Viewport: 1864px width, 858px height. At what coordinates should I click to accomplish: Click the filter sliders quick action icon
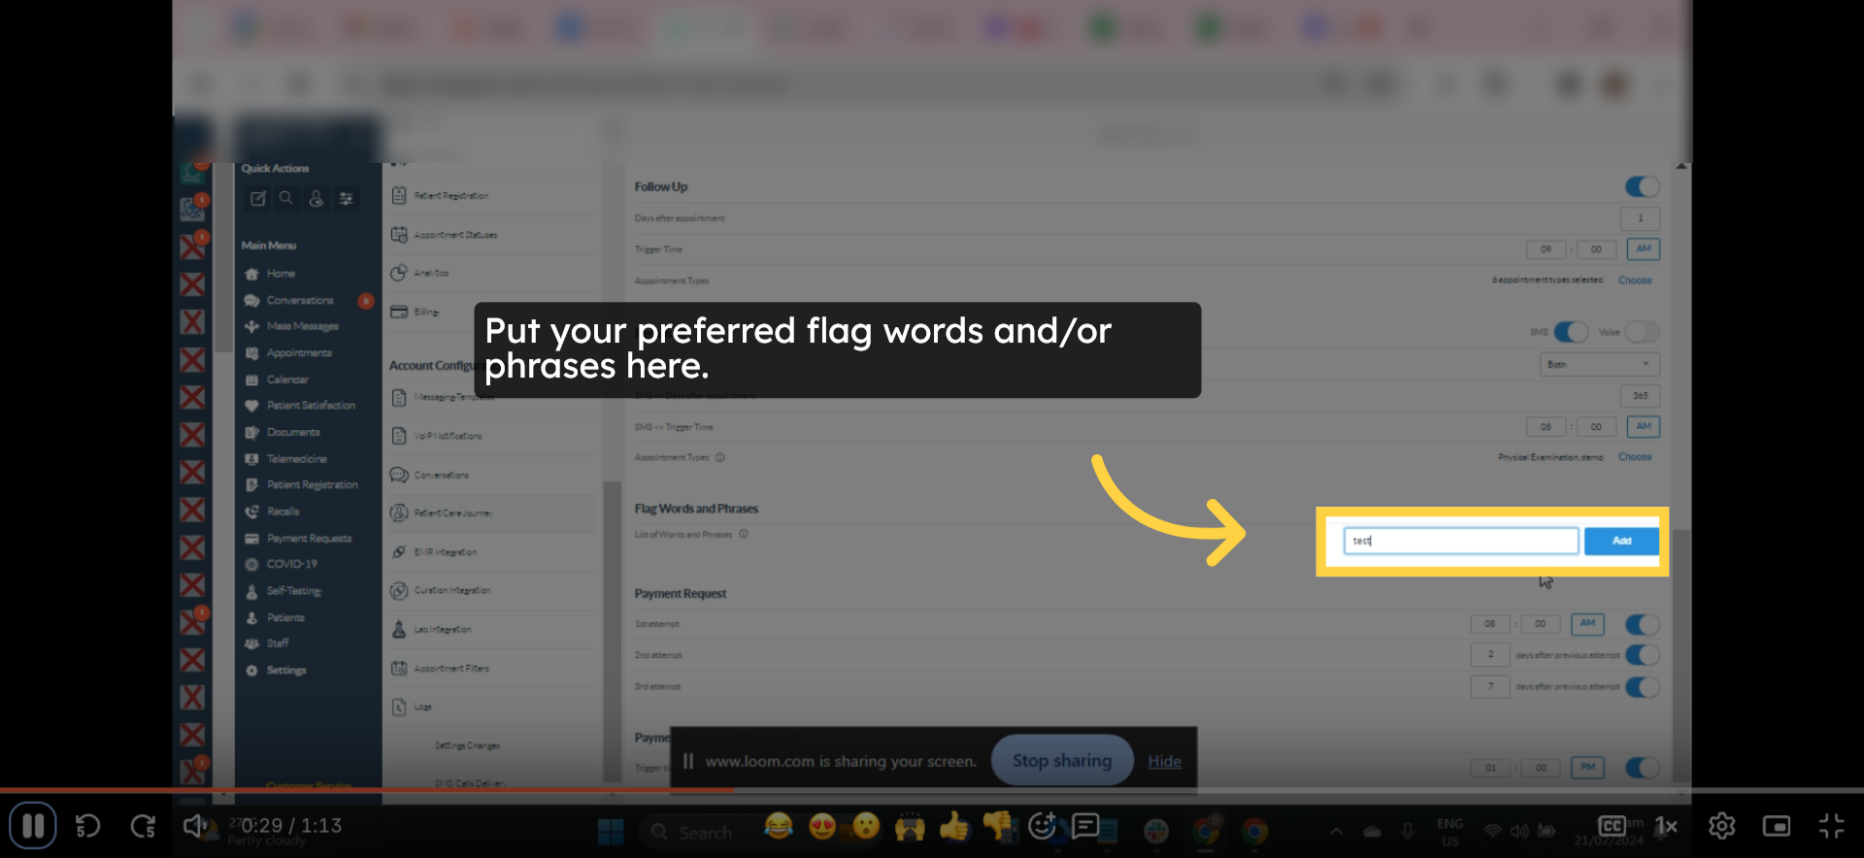coord(346,199)
